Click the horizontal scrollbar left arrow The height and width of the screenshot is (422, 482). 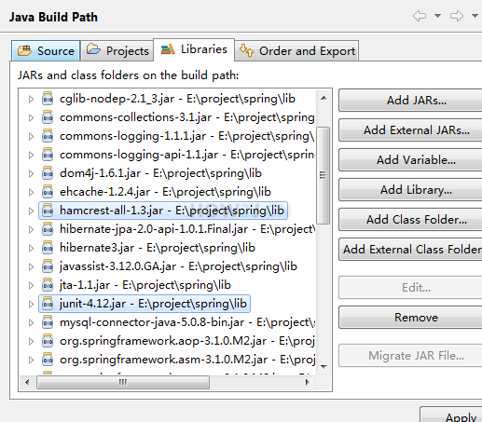point(27,382)
